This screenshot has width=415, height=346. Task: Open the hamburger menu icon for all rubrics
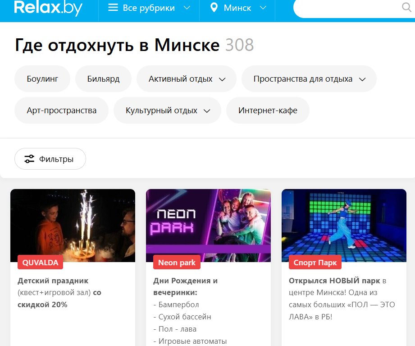click(113, 7)
